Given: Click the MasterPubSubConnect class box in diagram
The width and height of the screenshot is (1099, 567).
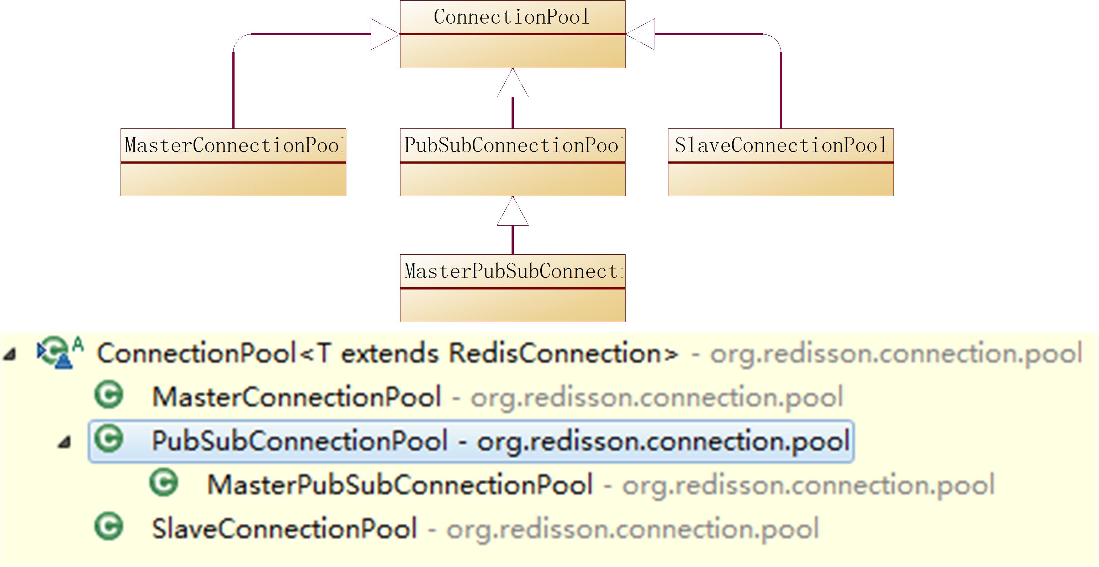Looking at the screenshot, I should coord(512,288).
